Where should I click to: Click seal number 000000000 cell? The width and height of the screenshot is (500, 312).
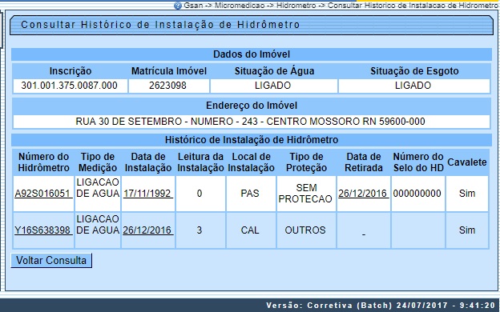(417, 194)
